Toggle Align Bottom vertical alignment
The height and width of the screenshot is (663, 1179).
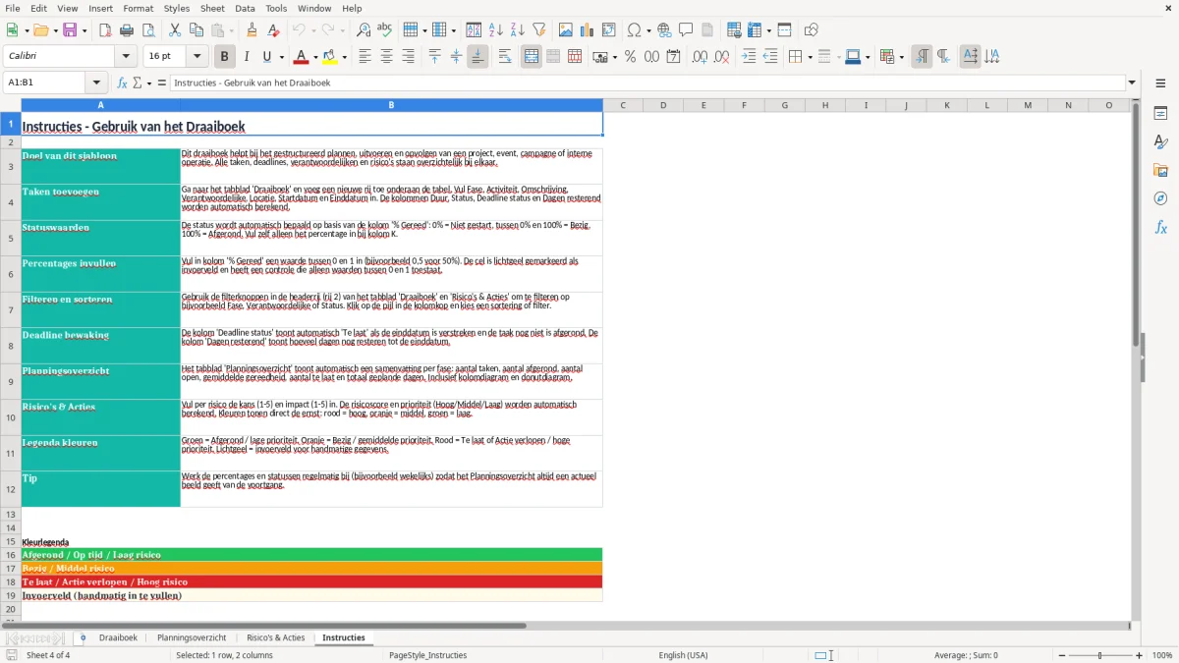[x=477, y=57]
